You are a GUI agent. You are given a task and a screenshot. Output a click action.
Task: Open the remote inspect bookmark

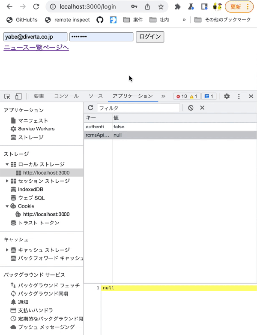67,20
